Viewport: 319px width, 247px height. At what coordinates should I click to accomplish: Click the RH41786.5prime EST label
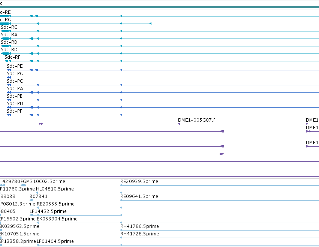point(139,226)
